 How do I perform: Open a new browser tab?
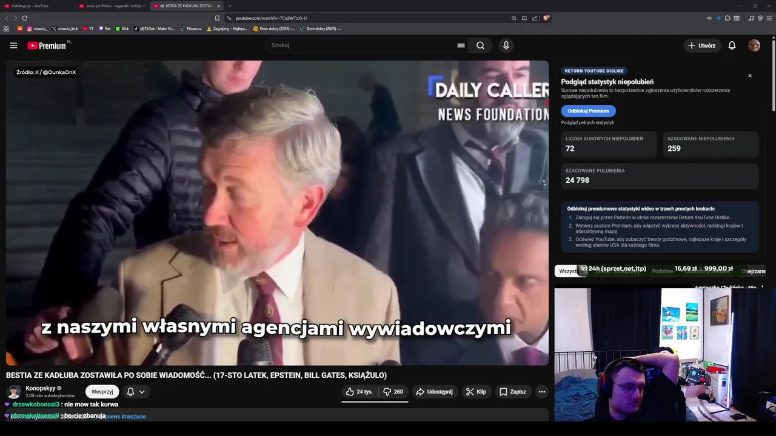[229, 5]
